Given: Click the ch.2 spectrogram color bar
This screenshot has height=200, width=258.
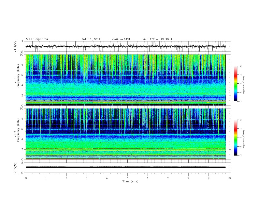Looking at the screenshot, I should (236, 138).
